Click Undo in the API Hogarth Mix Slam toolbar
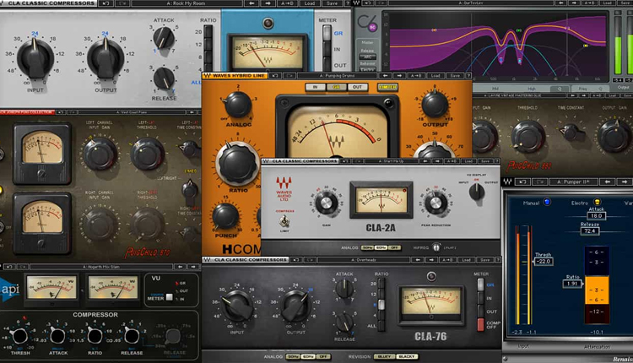Viewport: 633px width, 363px height. (9, 267)
